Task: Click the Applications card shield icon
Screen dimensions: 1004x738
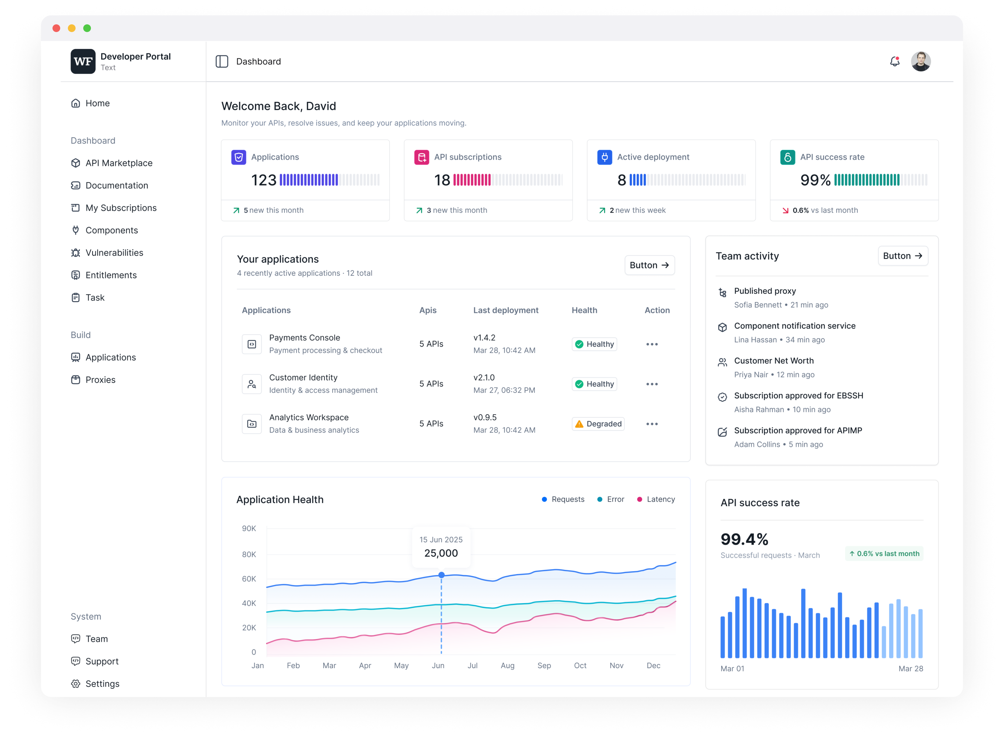Action: coord(239,157)
